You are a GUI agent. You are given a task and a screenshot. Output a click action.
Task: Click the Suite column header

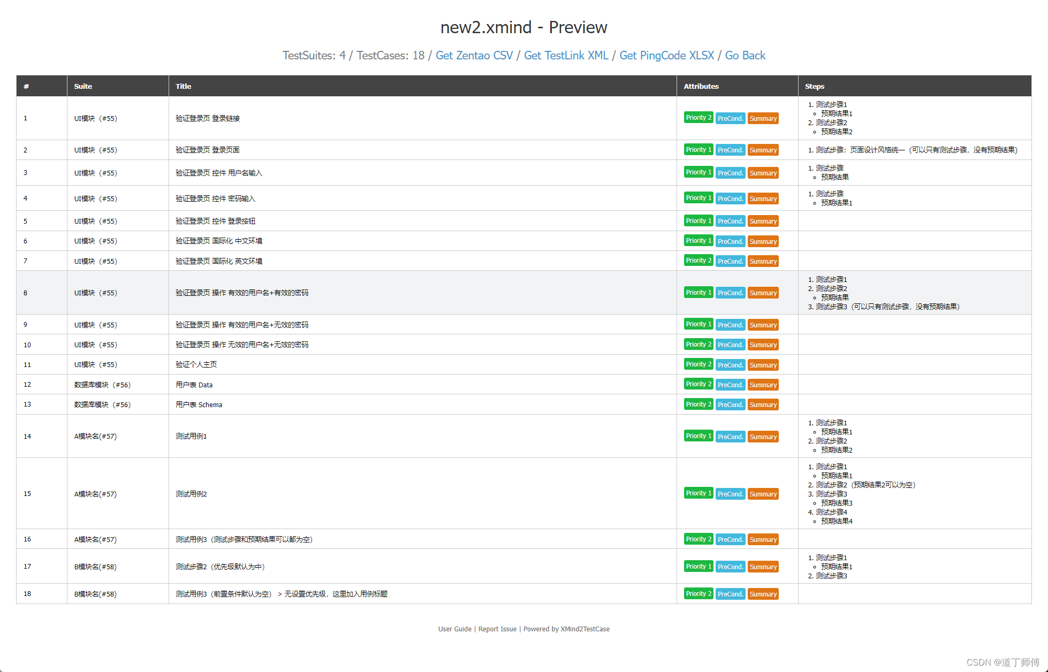coord(83,86)
